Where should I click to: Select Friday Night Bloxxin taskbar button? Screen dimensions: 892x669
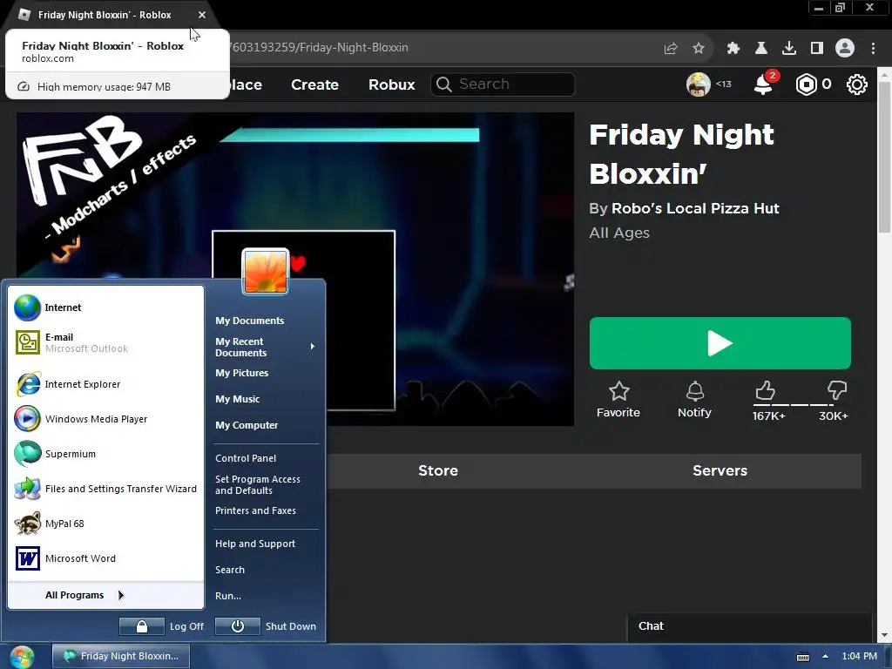click(121, 656)
